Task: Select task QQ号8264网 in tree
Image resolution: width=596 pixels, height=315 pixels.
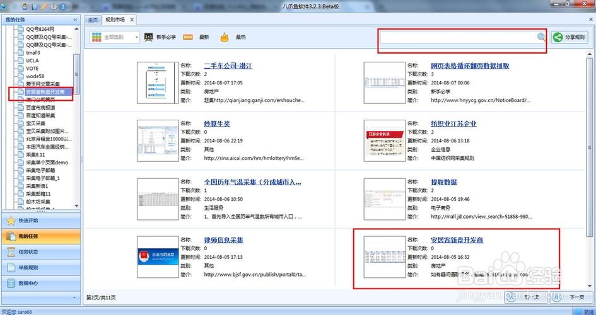Action: click(40, 29)
